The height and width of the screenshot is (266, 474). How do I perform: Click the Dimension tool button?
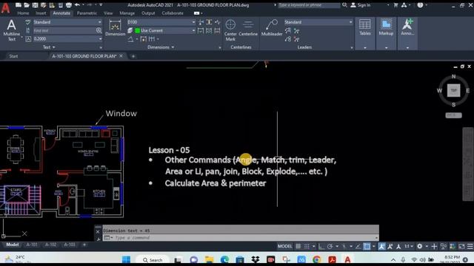tap(116, 28)
